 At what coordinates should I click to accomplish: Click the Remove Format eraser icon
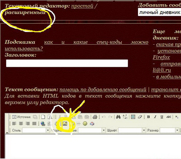tap(140, 117)
